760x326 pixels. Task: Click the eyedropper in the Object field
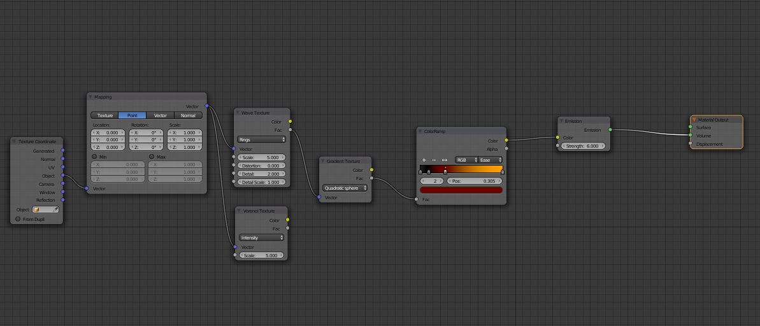pyautogui.click(x=55, y=209)
